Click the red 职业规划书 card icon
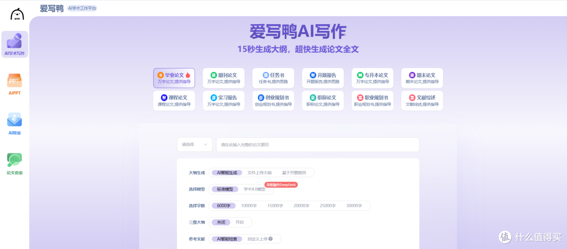Image resolution: width=567 pixels, height=249 pixels. tap(360, 98)
